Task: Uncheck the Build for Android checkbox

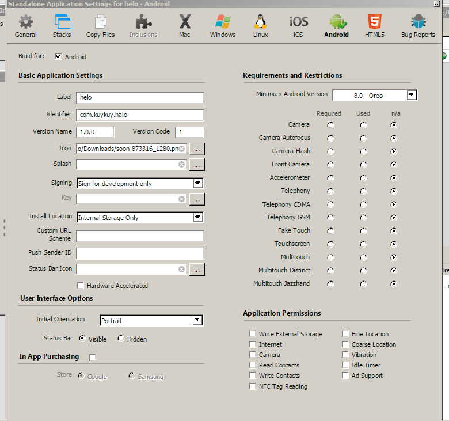Action: tap(59, 56)
